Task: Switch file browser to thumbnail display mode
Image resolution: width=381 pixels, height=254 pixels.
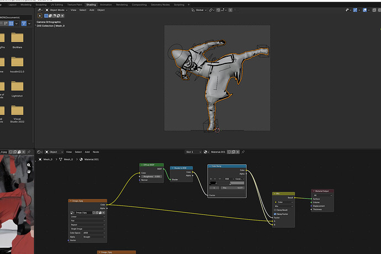Action: 11,24
